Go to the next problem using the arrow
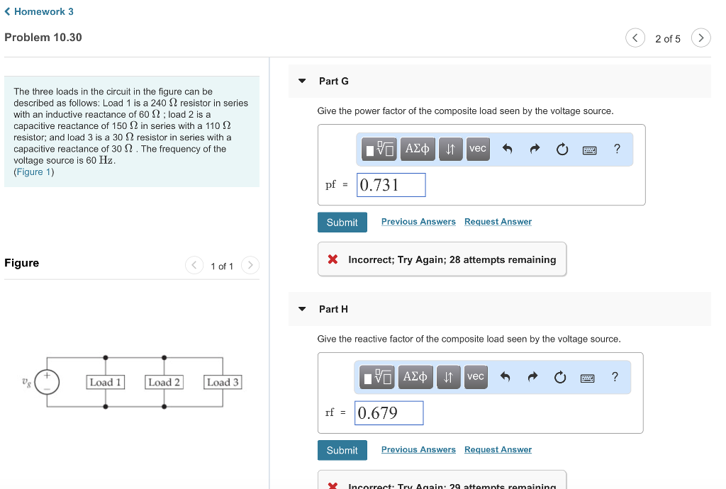The height and width of the screenshot is (489, 726). tap(700, 38)
